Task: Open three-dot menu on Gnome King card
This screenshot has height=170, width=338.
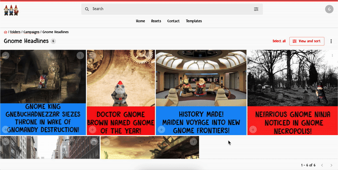Action: (x=80, y=55)
